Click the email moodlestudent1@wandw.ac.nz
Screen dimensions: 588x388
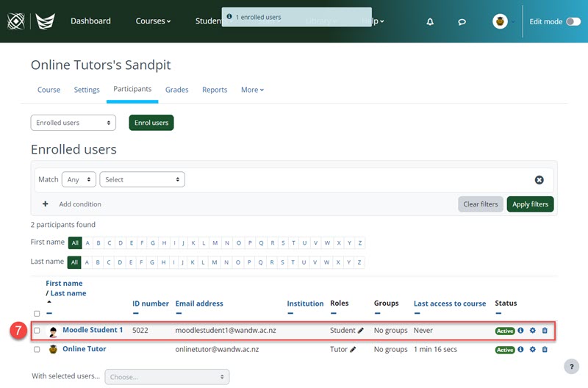click(x=226, y=330)
